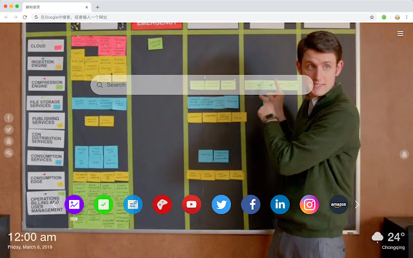This screenshot has width=413, height=258.
Task: Click the Friday, March 8, 2019 date
Action: click(x=30, y=247)
